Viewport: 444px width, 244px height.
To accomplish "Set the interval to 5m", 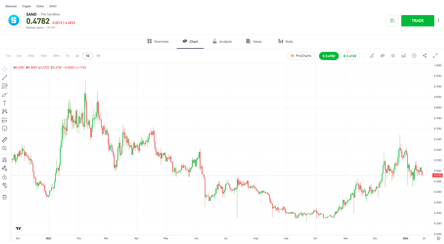I will [x=19, y=56].
